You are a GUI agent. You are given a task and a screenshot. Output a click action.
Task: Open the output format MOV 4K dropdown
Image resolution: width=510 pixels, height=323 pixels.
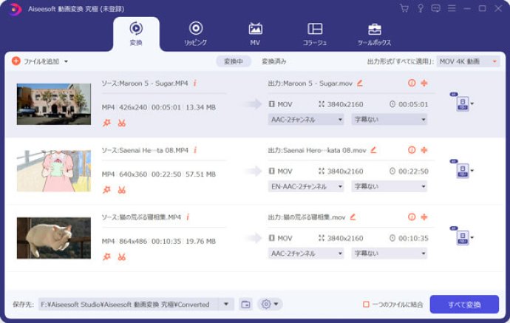pos(468,61)
